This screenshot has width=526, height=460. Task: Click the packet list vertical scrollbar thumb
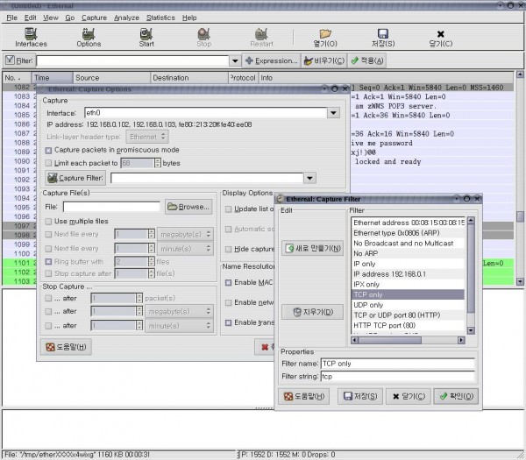click(x=520, y=216)
